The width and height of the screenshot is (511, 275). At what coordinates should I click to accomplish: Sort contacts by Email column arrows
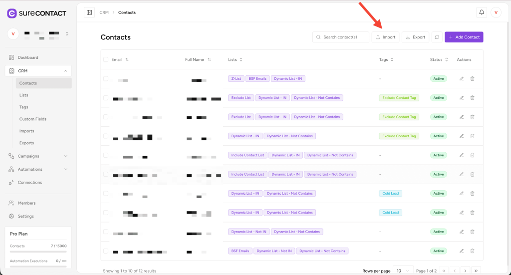(127, 60)
